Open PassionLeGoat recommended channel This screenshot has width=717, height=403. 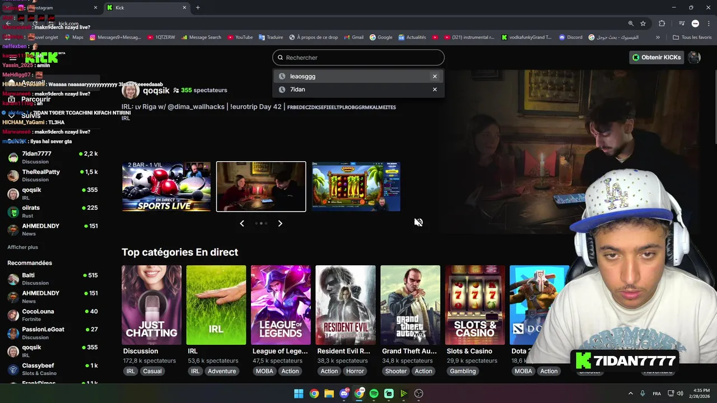coord(52,333)
